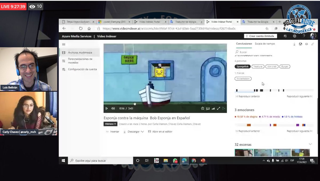Viewport: 320px width, 181px height.
Task: Open the user avatar menu
Action: (x=313, y=36)
